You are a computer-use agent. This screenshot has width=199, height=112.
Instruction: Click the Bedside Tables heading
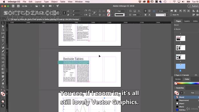[73, 59]
